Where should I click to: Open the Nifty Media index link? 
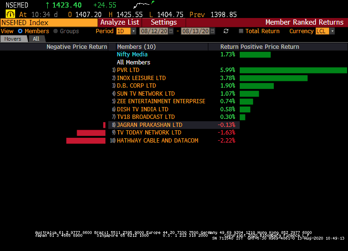click(132, 54)
